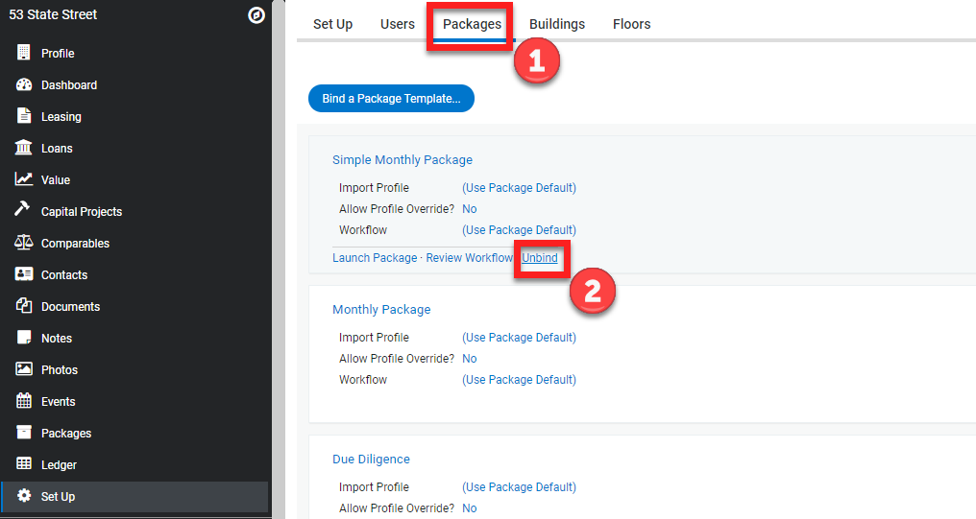Edit Import Profile value for Monthly Package
Viewport: 976px width, 519px height.
click(519, 338)
